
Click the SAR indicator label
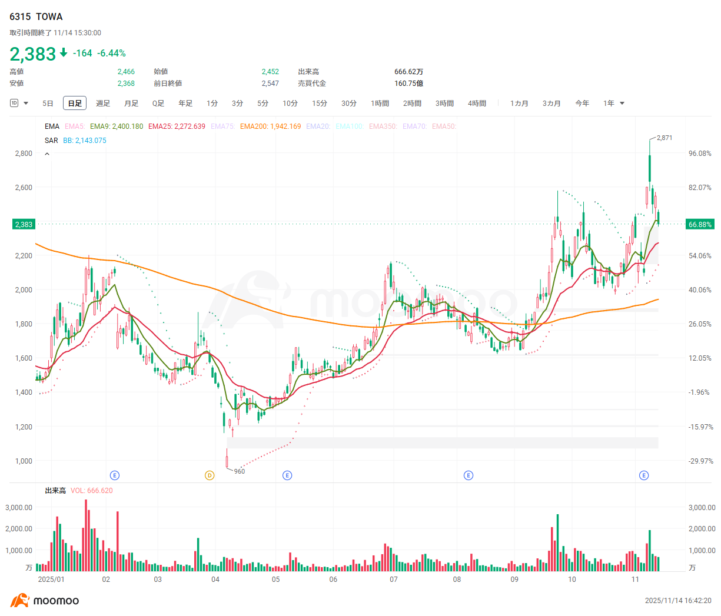[x=51, y=141]
